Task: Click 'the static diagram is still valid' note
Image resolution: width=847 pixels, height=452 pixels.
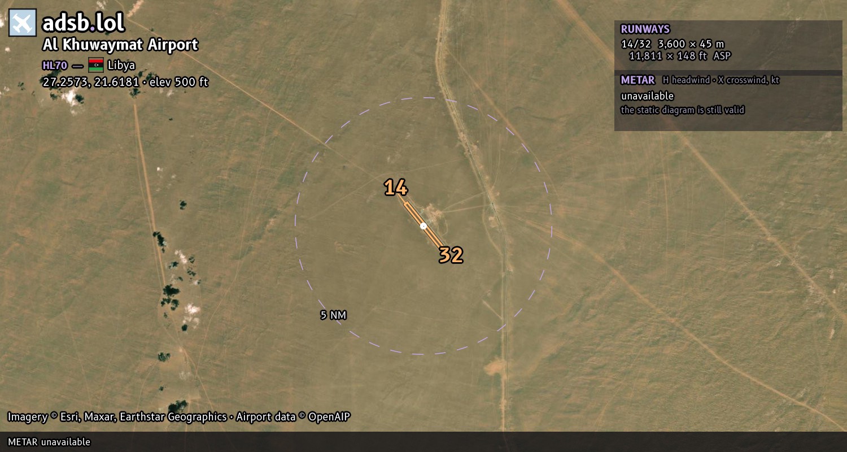Action: click(x=683, y=110)
